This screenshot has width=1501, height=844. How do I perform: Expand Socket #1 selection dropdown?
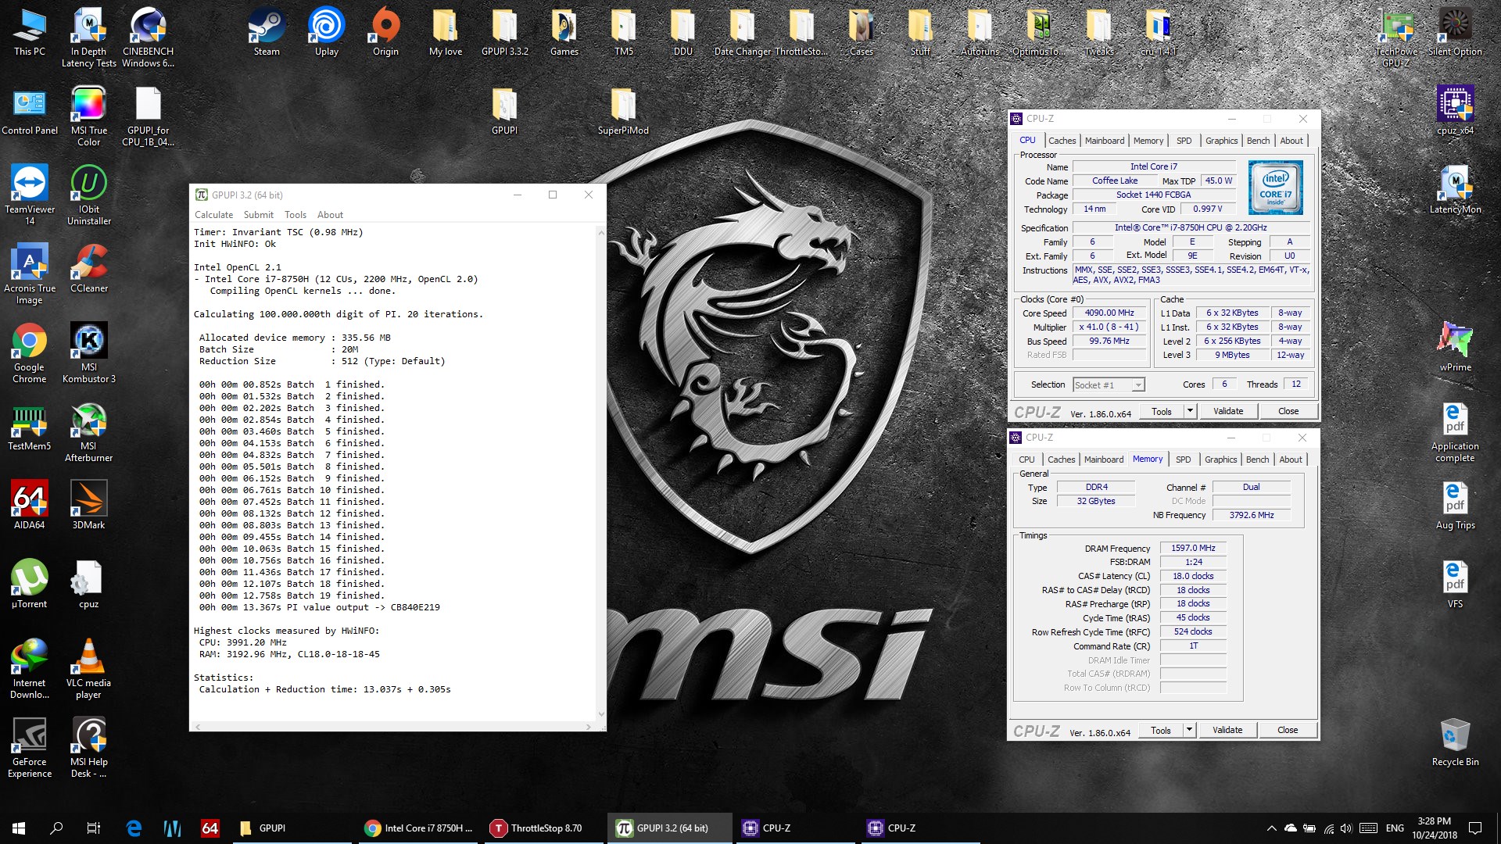tap(1138, 385)
